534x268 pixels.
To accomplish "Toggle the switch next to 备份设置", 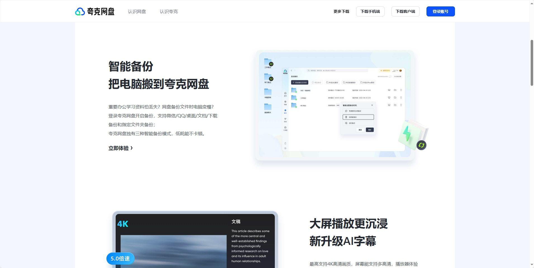I will pos(390,76).
